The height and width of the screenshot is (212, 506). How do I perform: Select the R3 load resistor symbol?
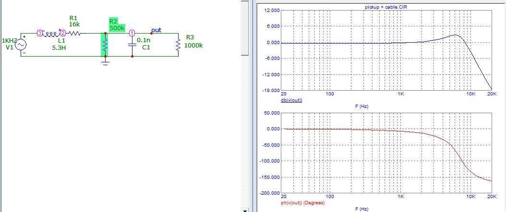pos(178,45)
